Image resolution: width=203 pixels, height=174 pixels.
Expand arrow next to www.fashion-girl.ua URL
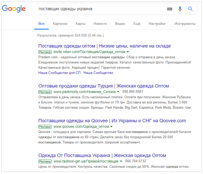[x=121, y=161]
